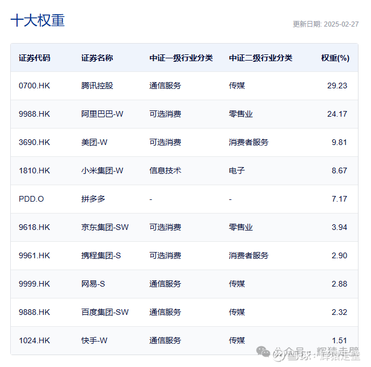Click 零售业 in the 阿里巴巴-W row

pos(241,114)
